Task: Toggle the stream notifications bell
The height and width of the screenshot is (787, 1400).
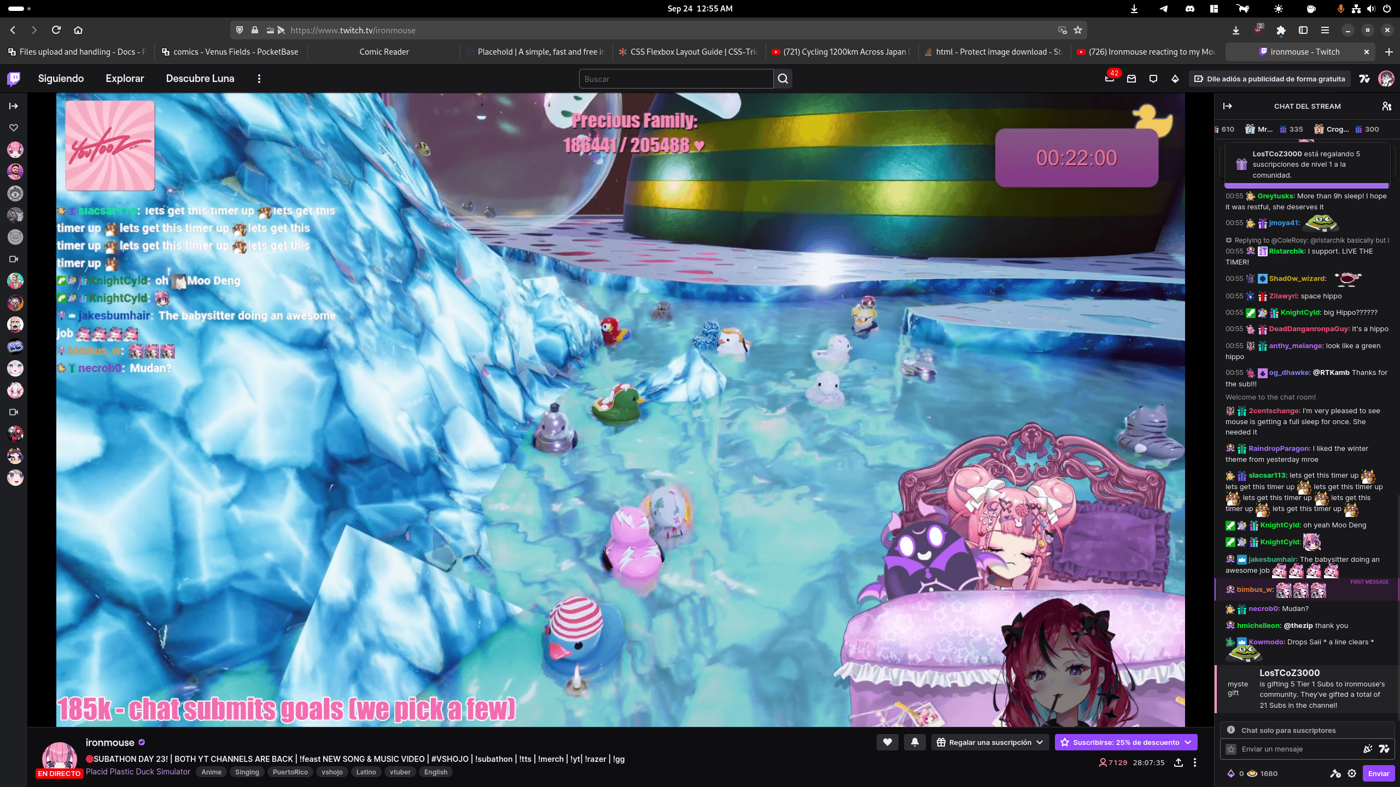Action: click(915, 742)
